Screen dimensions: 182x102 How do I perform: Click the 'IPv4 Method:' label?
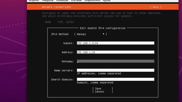[x=60, y=34]
